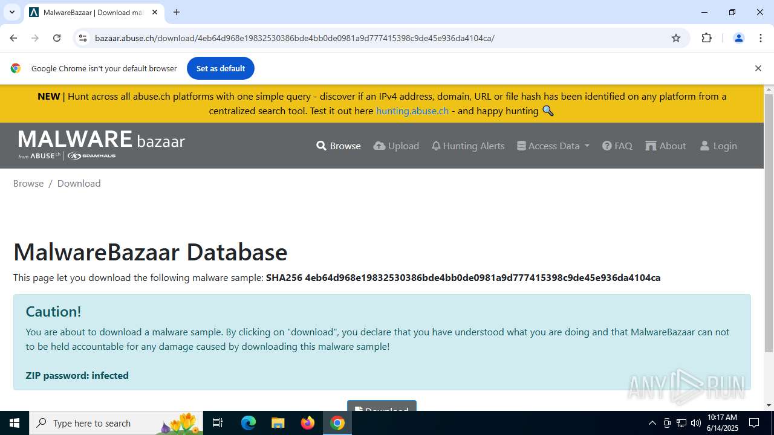Open the Upload page
The width and height of the screenshot is (774, 435).
click(396, 146)
